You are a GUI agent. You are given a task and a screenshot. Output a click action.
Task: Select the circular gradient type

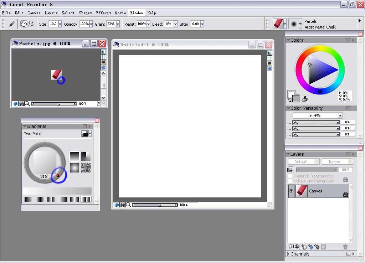tap(74, 168)
